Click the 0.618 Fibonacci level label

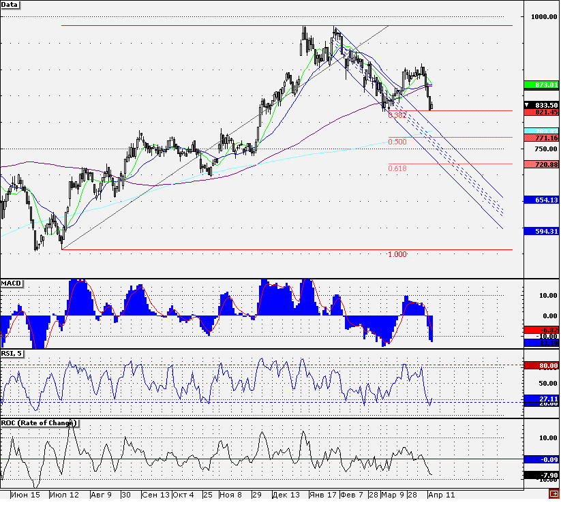(397, 168)
